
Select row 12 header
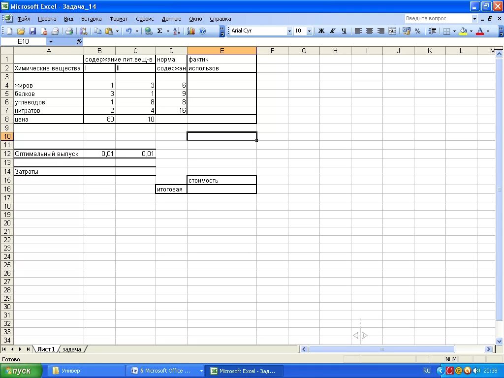[7, 154]
